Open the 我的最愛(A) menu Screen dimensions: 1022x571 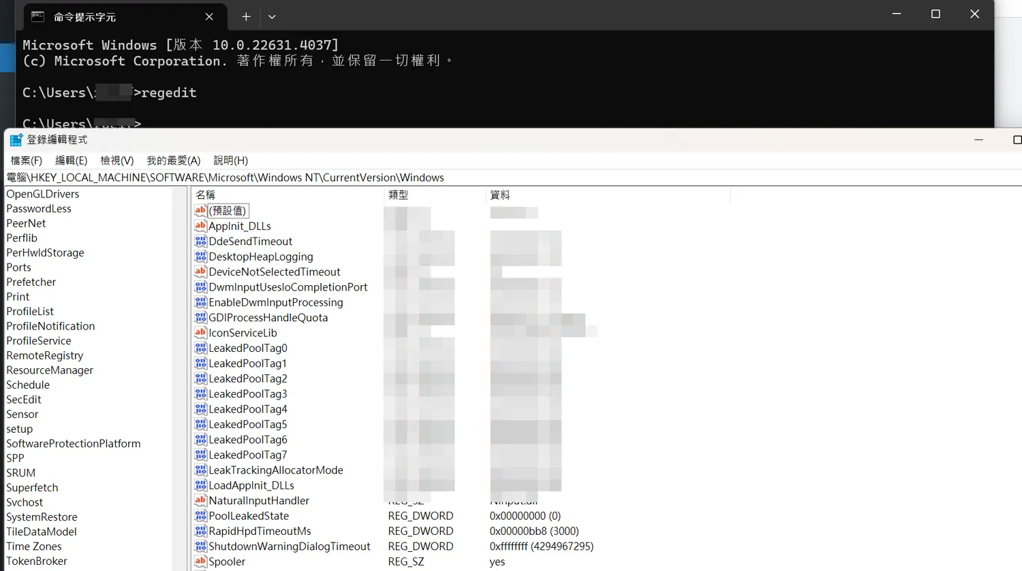click(173, 161)
